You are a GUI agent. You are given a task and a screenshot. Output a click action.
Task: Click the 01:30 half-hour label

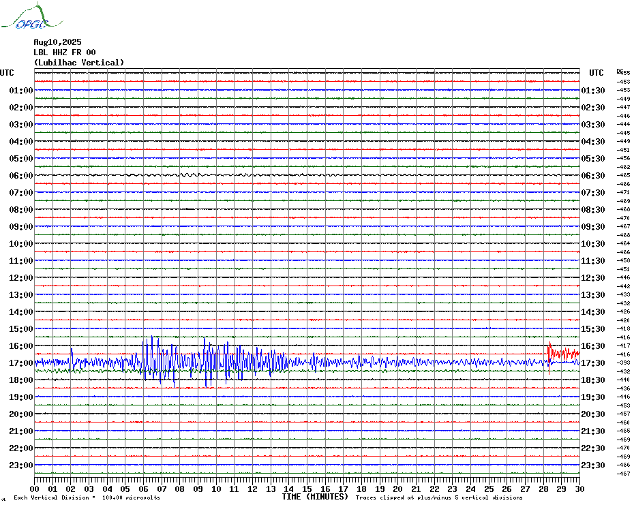(x=593, y=90)
